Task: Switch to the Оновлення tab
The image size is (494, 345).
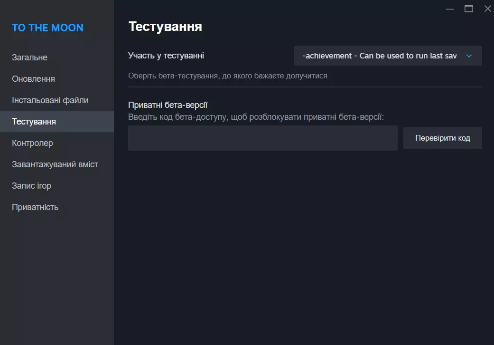Action: 33,79
